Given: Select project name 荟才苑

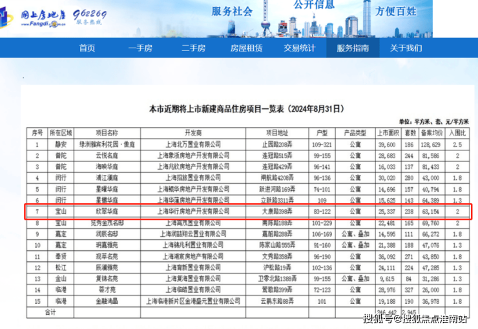Looking at the screenshot, I should point(107,290).
